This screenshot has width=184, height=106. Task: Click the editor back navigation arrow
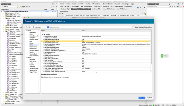(60, 14)
